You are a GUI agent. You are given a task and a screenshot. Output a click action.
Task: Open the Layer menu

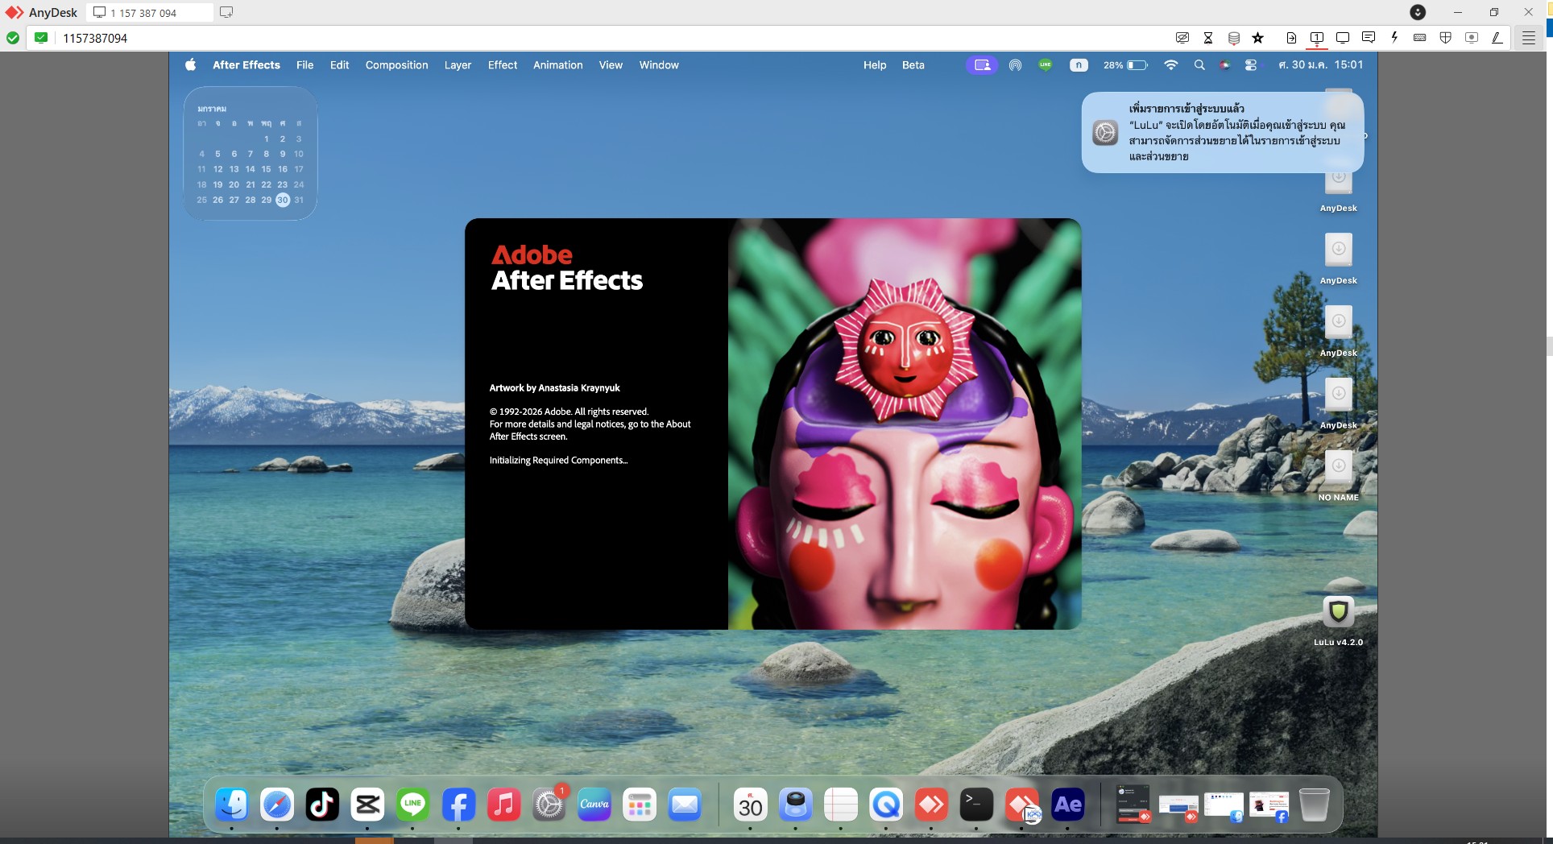coord(458,65)
